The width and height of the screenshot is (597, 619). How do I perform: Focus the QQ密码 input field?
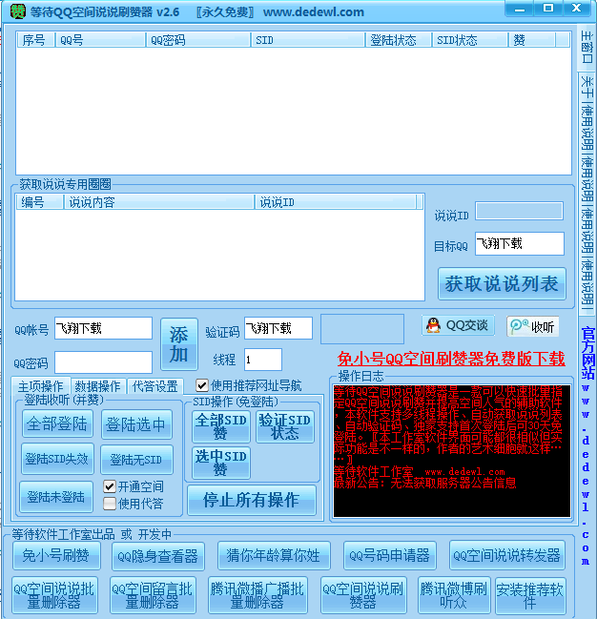[103, 362]
